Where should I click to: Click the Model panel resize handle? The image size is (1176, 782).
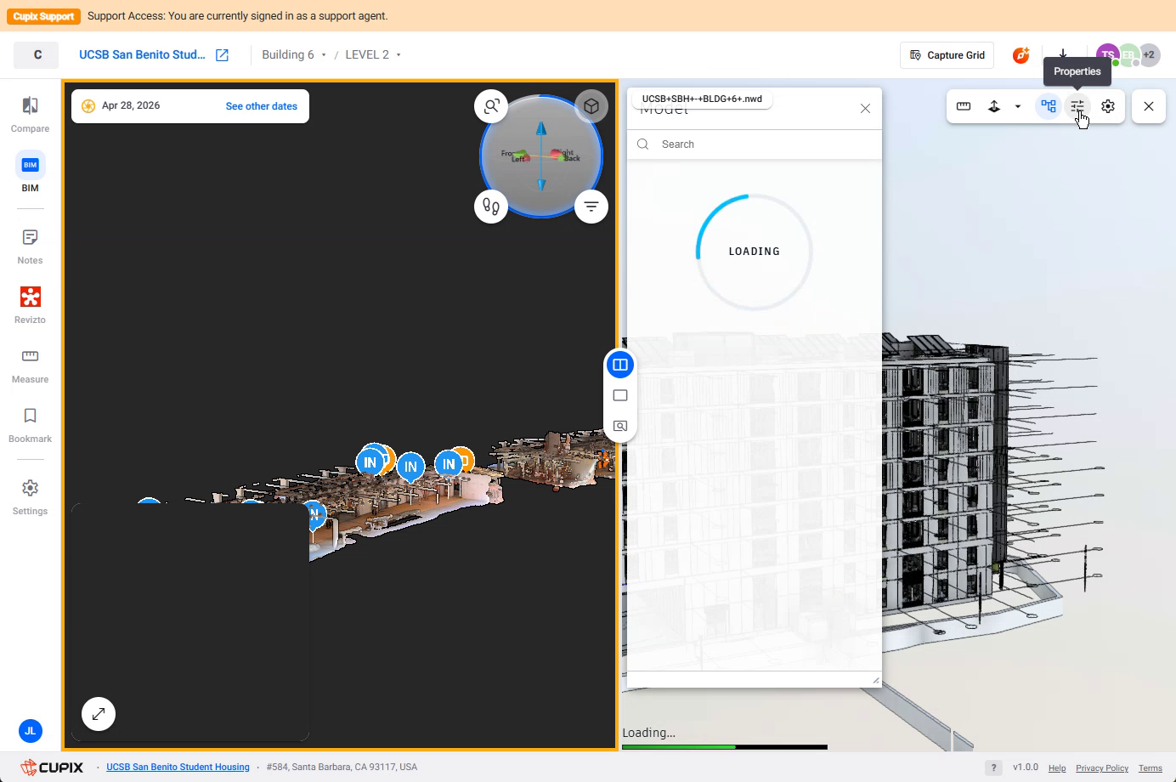point(876,681)
